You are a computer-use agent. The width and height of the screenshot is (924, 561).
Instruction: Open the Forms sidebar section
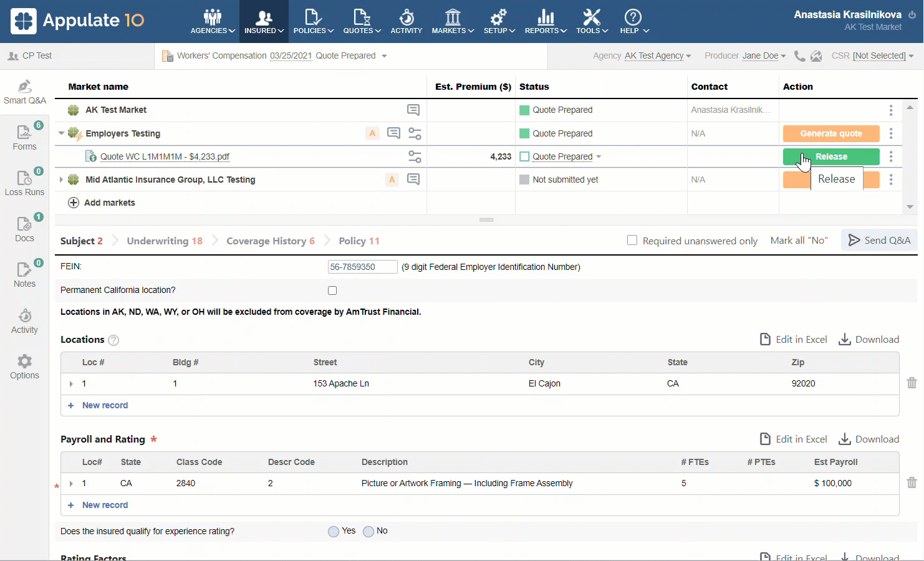[24, 137]
